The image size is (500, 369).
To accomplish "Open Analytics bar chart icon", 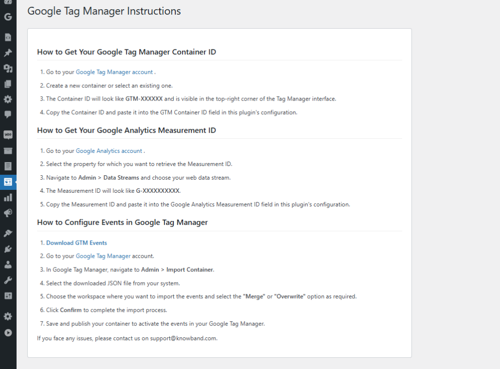I will coord(8,198).
